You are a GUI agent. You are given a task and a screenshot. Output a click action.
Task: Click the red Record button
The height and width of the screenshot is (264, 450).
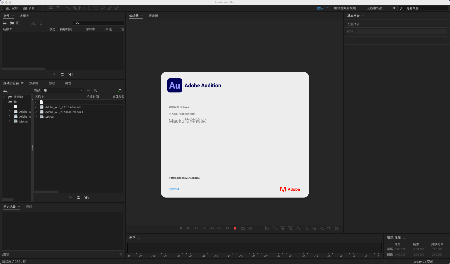point(235,228)
